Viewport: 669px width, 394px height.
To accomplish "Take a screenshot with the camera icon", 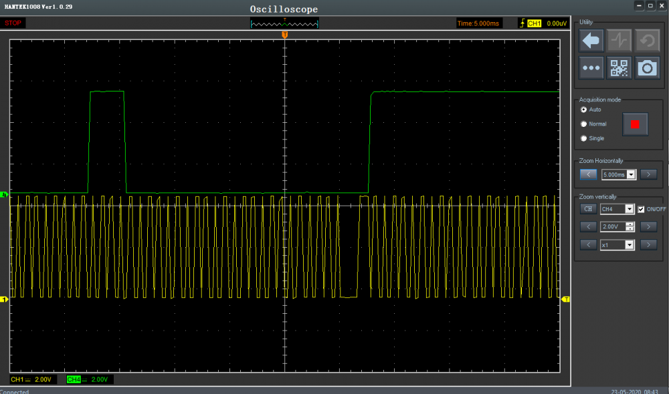I will click(647, 68).
